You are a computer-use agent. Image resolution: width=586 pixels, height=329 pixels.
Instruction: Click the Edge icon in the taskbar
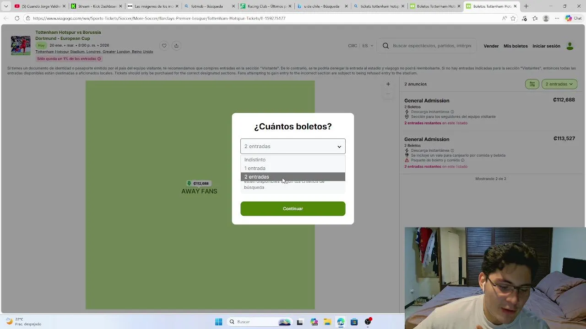click(341, 322)
